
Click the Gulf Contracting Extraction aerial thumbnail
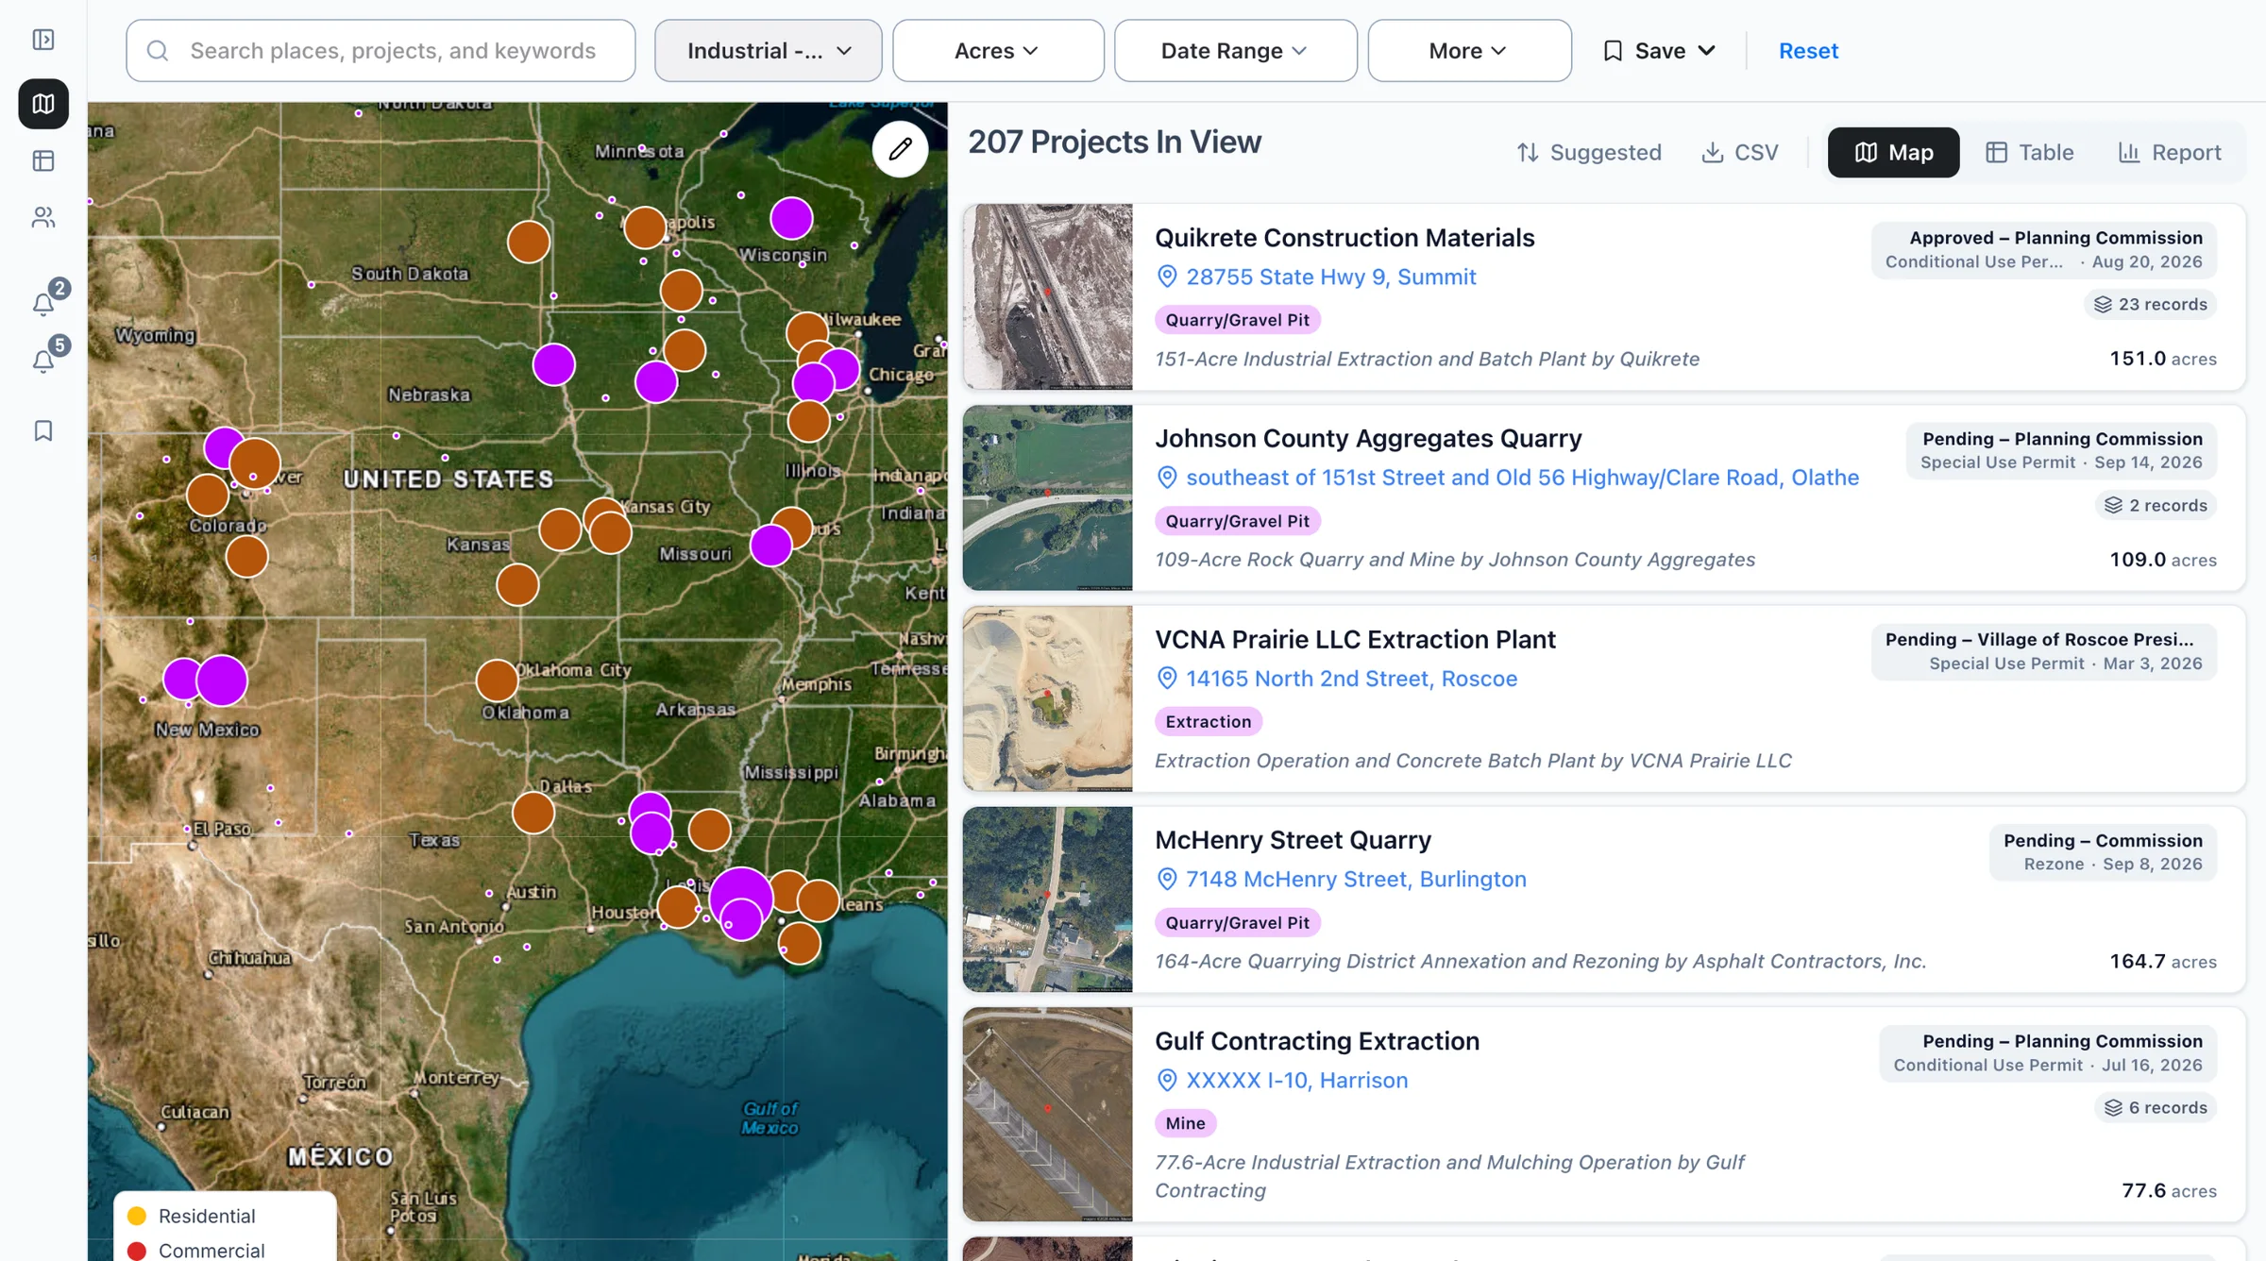[x=1047, y=1114]
